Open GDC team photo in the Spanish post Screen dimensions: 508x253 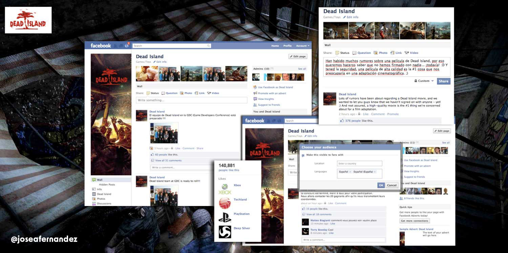click(164, 133)
